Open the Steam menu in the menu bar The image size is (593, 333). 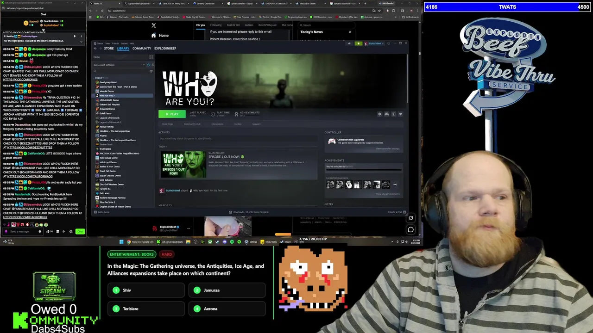100,43
